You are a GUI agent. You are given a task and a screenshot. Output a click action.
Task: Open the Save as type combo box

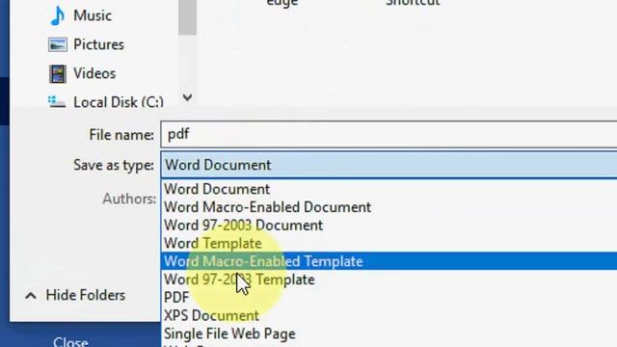[389, 165]
